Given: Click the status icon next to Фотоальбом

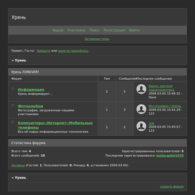Looking at the screenshot, I should coord(13,106).
